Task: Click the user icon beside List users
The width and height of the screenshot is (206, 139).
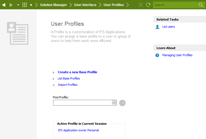Action: [x=157, y=27]
